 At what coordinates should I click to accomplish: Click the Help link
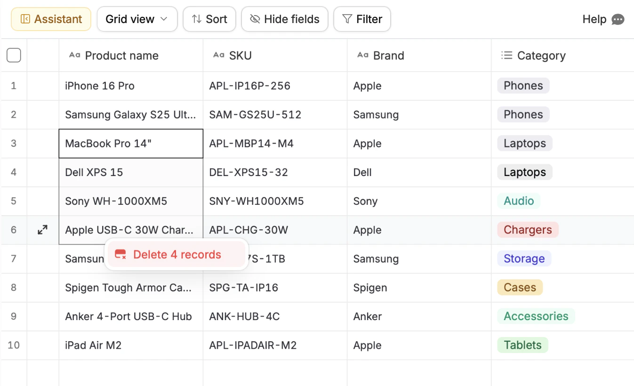tap(594, 19)
